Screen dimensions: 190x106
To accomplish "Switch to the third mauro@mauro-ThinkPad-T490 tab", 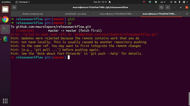I will point(117,14).
